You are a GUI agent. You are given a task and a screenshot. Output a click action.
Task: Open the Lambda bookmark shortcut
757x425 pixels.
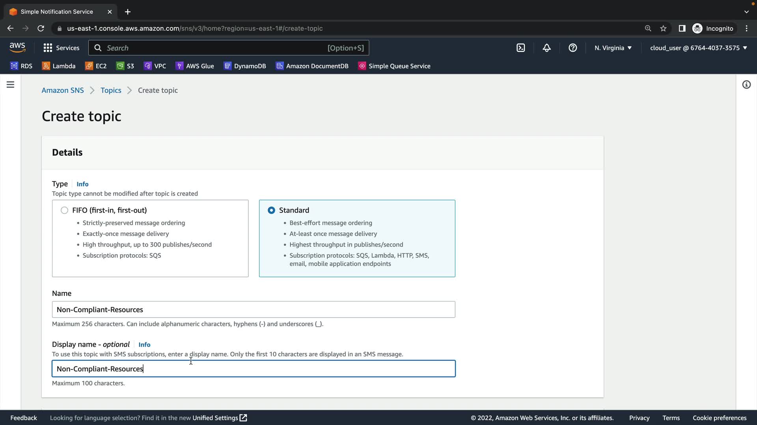click(x=58, y=66)
